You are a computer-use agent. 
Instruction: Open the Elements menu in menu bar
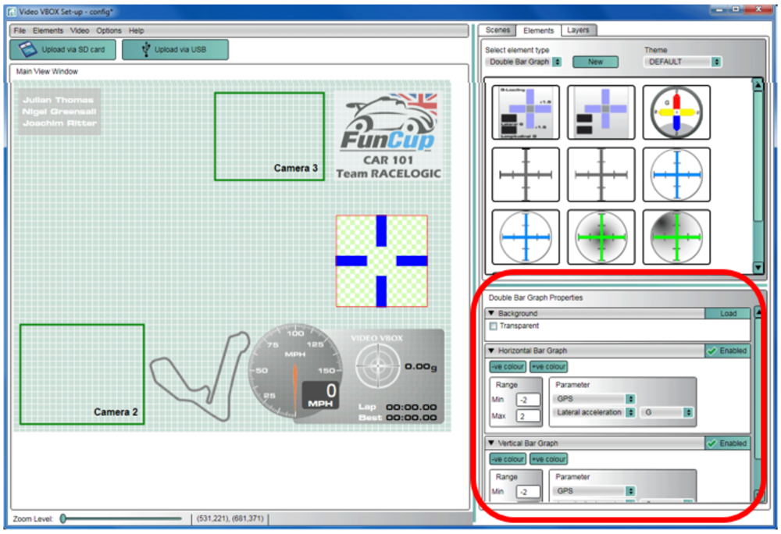[x=48, y=30]
